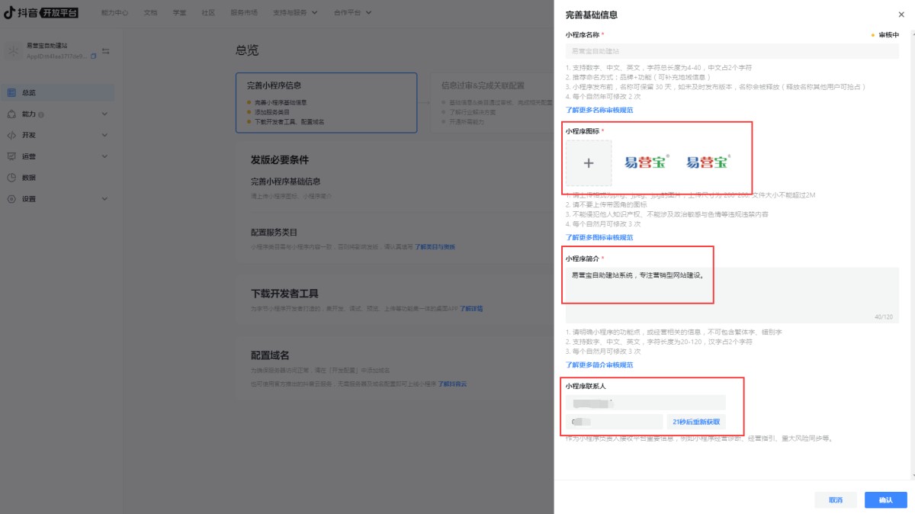Screen dimensions: 915x514
Task: Open 文档 in top navigation
Action: tap(150, 13)
